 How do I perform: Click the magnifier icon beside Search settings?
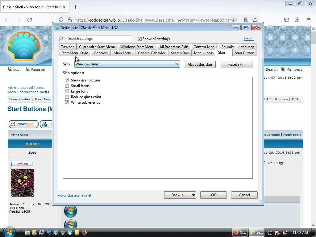coord(60,39)
